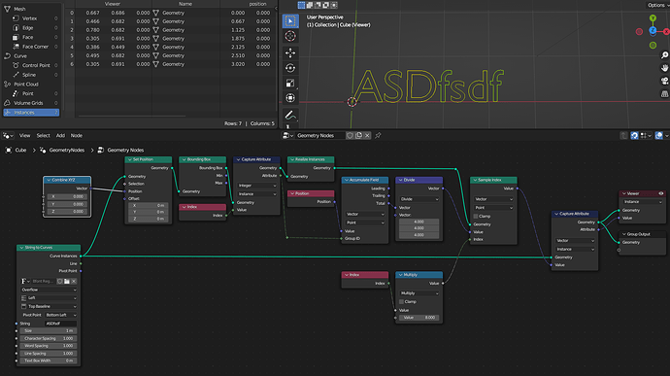This screenshot has width=670, height=376.
Task: Toggle the camera view icon
Action: coord(664,81)
